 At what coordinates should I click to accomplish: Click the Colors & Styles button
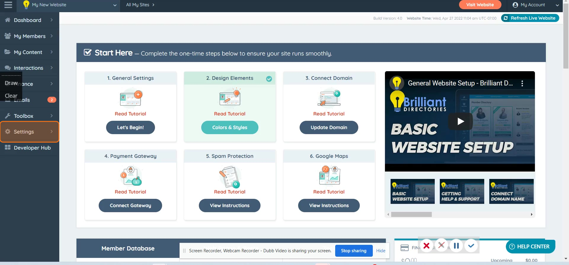pos(230,127)
